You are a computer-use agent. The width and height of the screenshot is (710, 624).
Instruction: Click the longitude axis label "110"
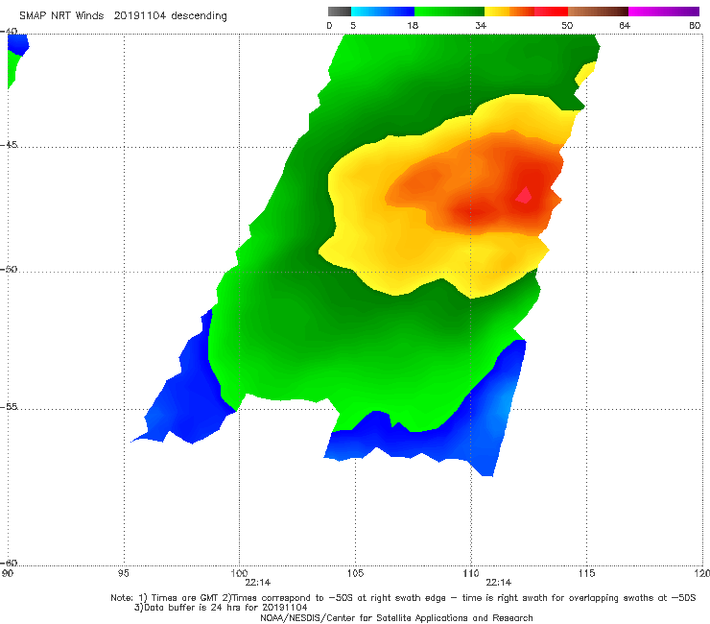point(471,573)
